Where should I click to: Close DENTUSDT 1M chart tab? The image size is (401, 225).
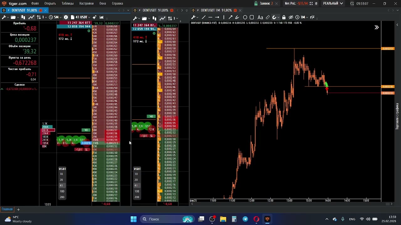point(240,10)
